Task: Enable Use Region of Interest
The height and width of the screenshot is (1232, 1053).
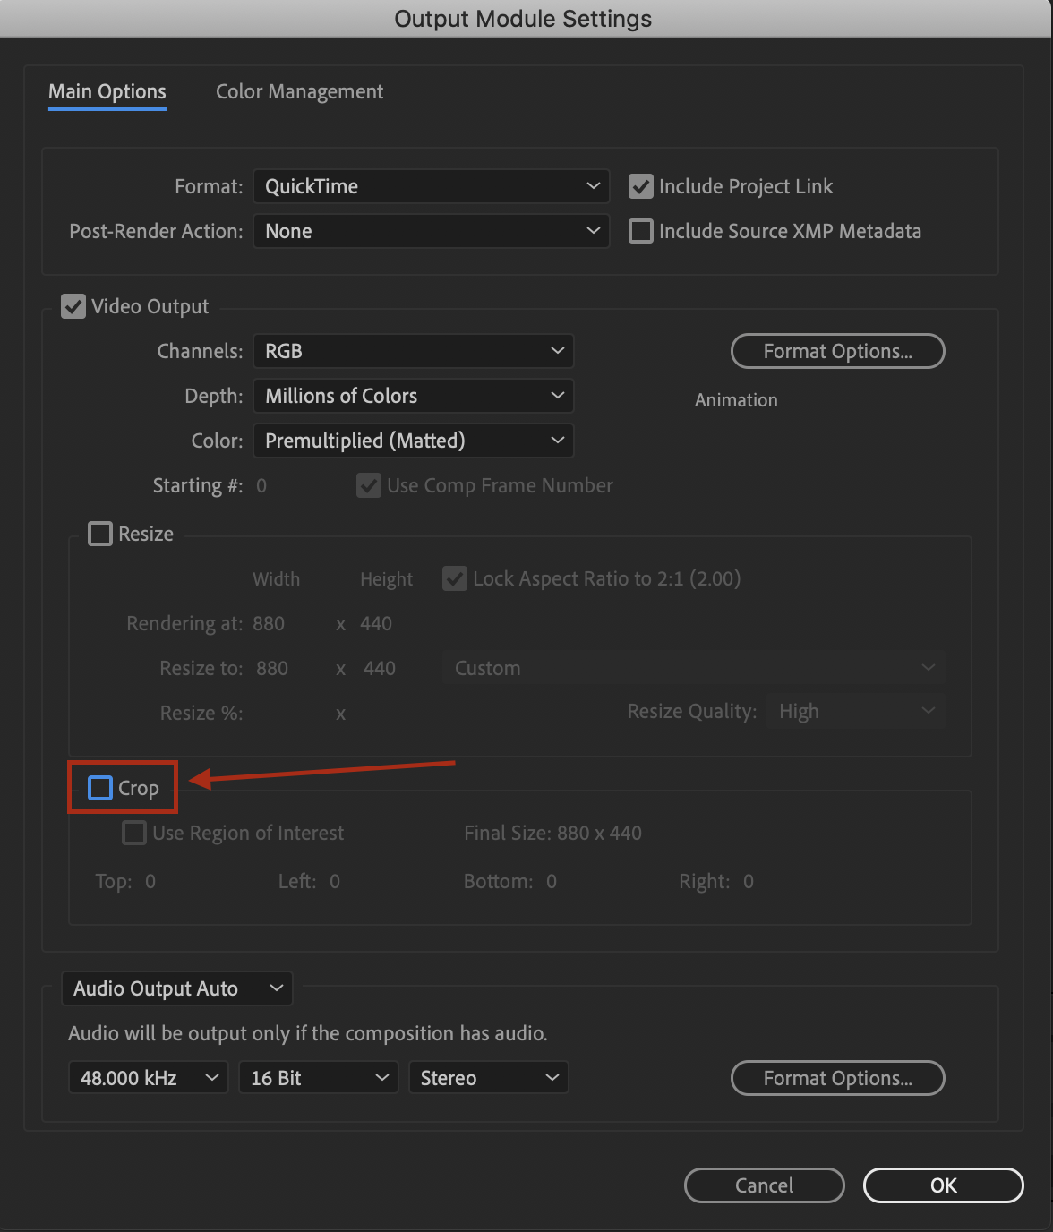Action: click(133, 833)
